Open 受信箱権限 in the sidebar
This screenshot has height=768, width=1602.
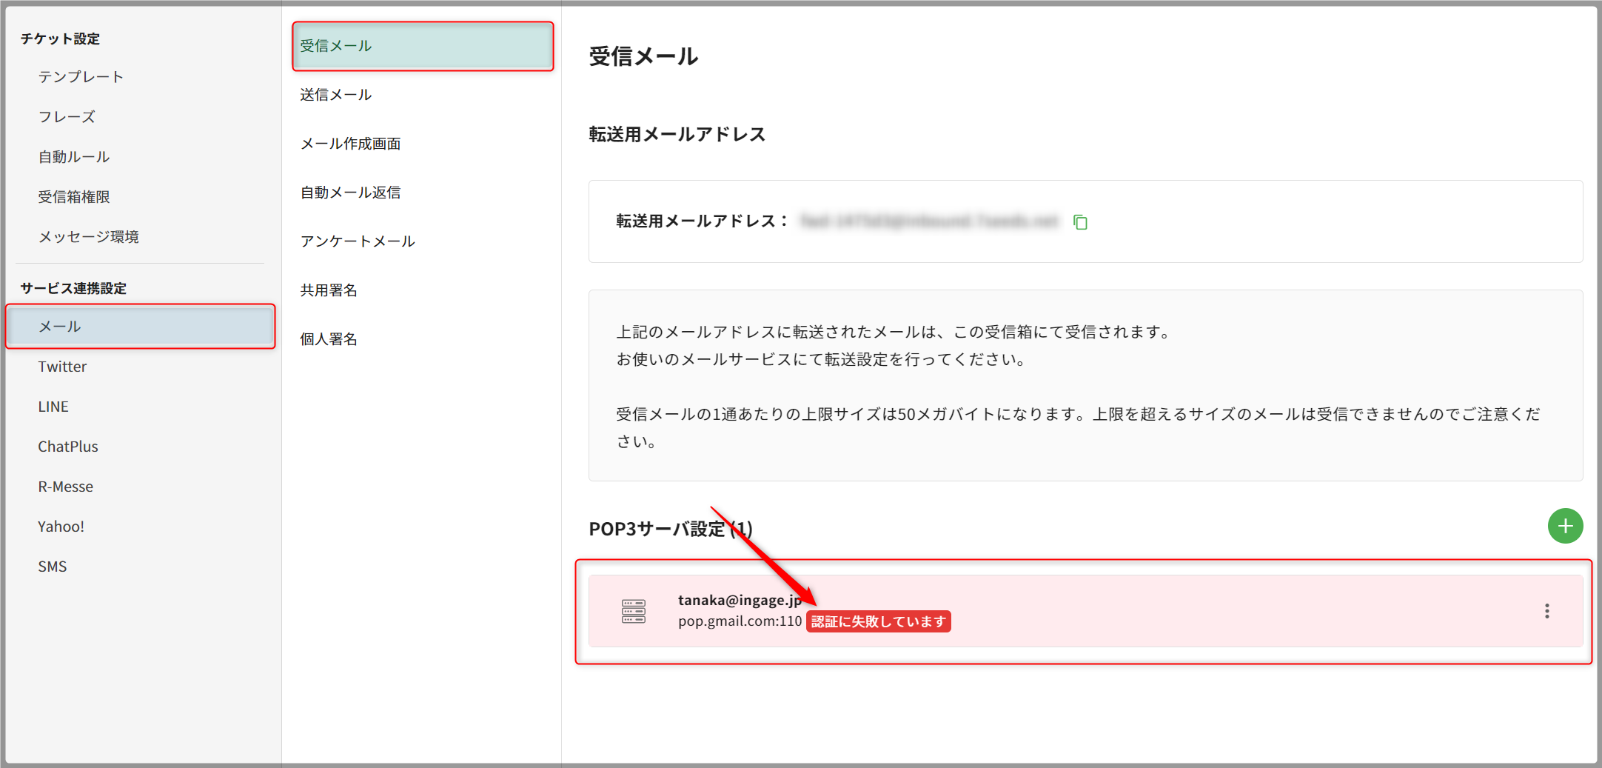(74, 197)
